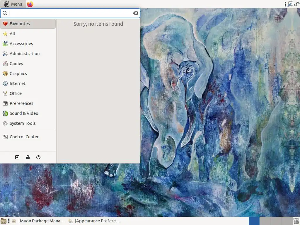
Task: Click the power shutdown icon
Action: [x=38, y=157]
